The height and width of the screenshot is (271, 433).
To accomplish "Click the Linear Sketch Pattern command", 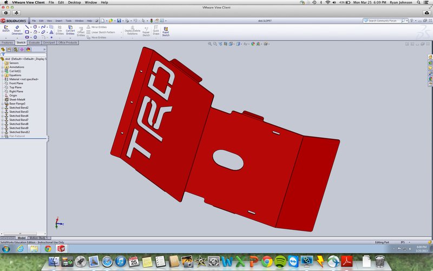I will coord(101,32).
